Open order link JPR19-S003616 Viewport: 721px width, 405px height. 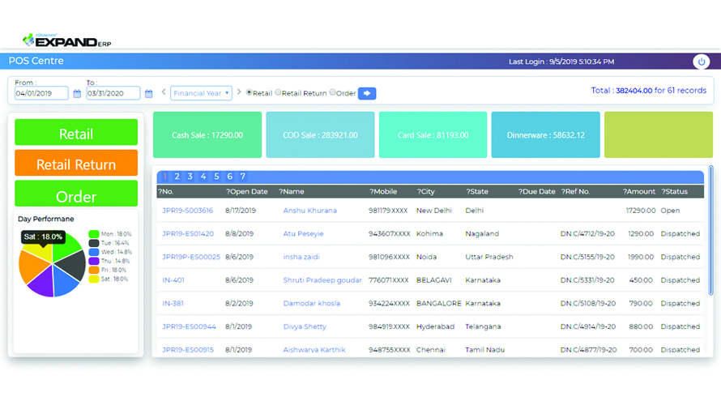(187, 211)
